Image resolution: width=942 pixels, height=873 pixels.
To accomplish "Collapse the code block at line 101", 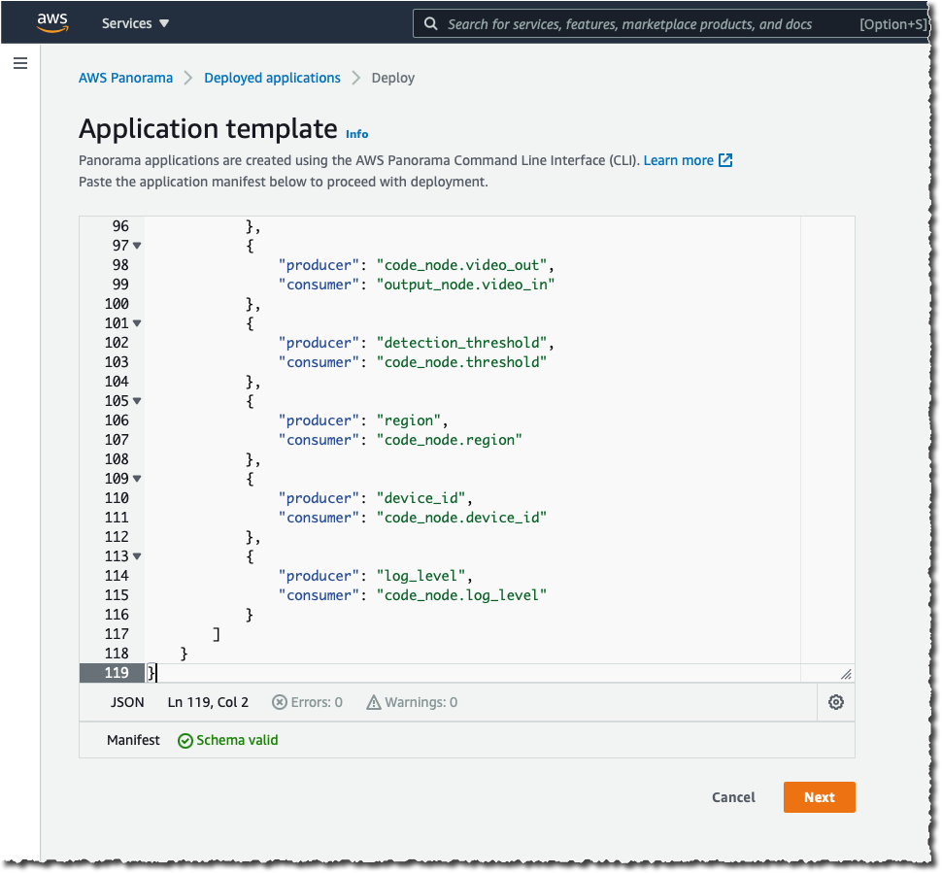I will tap(137, 323).
